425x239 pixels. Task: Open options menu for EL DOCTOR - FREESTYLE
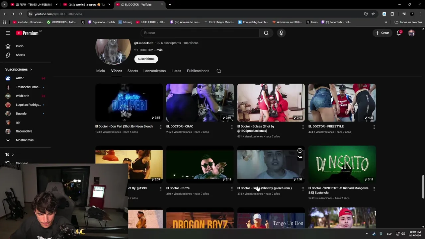coord(374,127)
